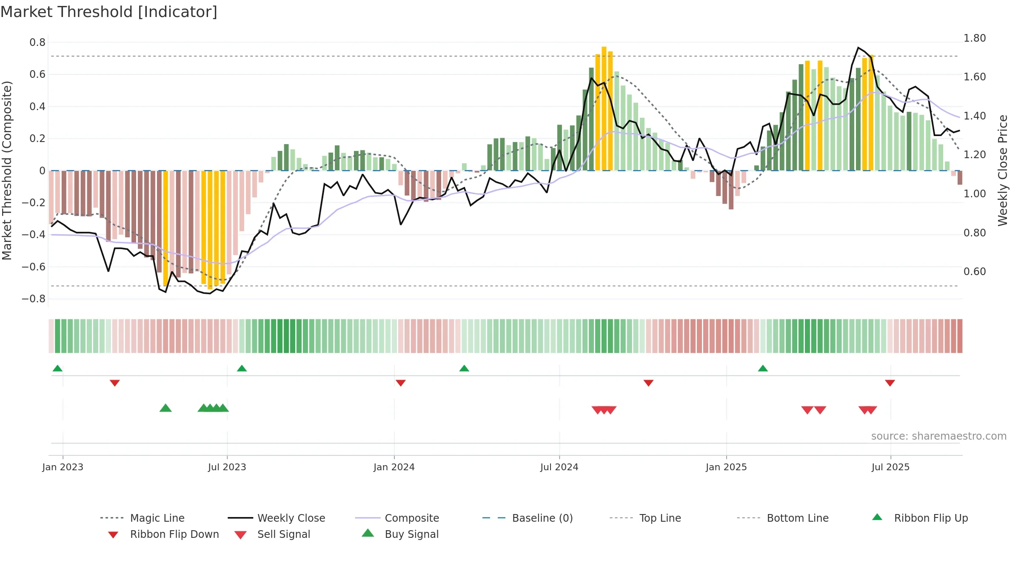Click the Jul 2025 x-axis label
Image resolution: width=1021 pixels, height=574 pixels.
pos(890,467)
